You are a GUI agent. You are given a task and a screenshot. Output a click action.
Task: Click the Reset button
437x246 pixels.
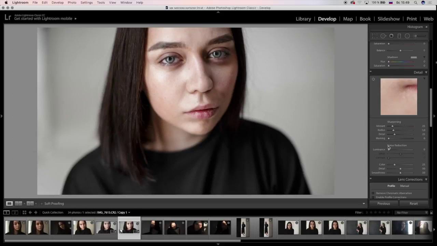tap(413, 204)
